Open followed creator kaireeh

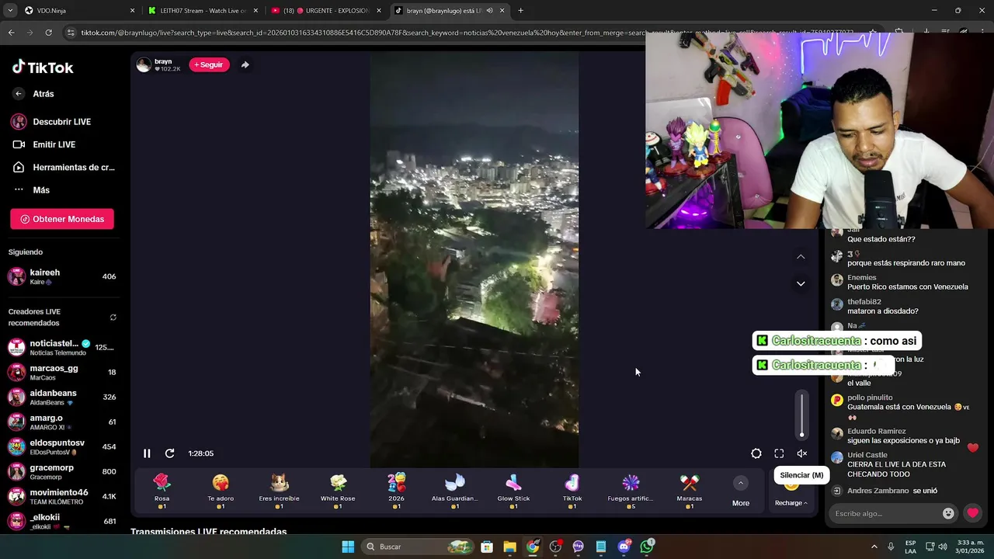[x=62, y=276]
